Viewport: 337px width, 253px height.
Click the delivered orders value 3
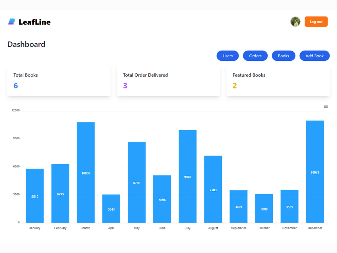(x=125, y=86)
